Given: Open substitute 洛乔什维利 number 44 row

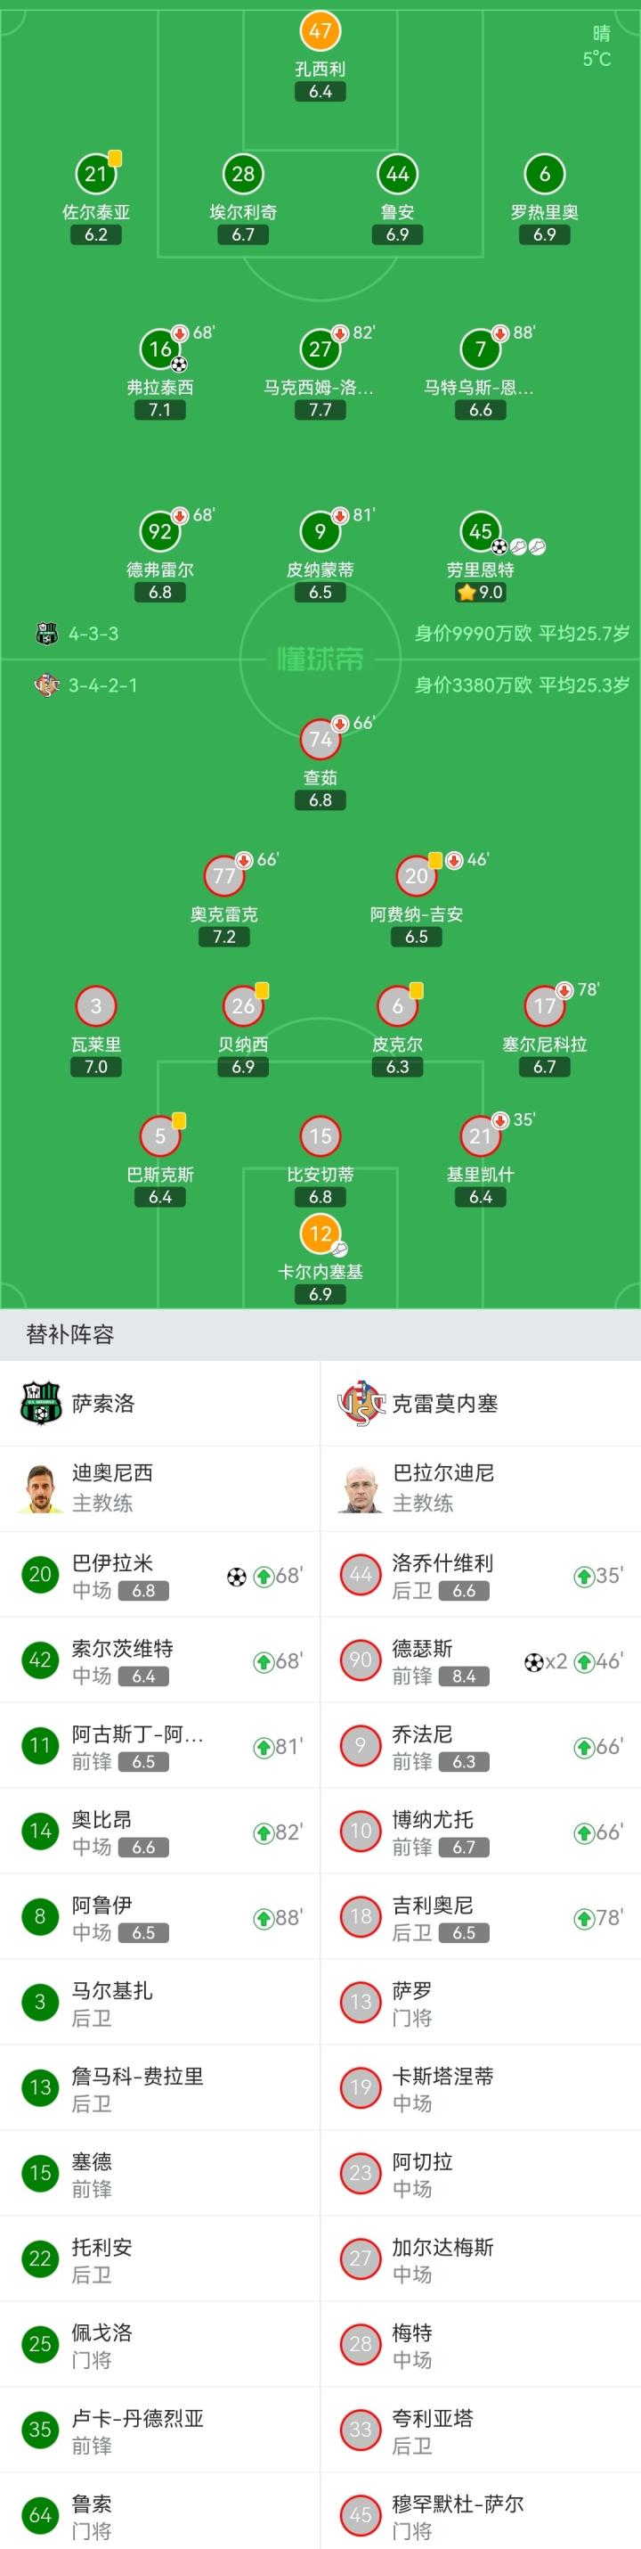Looking at the screenshot, I should point(480,1576).
